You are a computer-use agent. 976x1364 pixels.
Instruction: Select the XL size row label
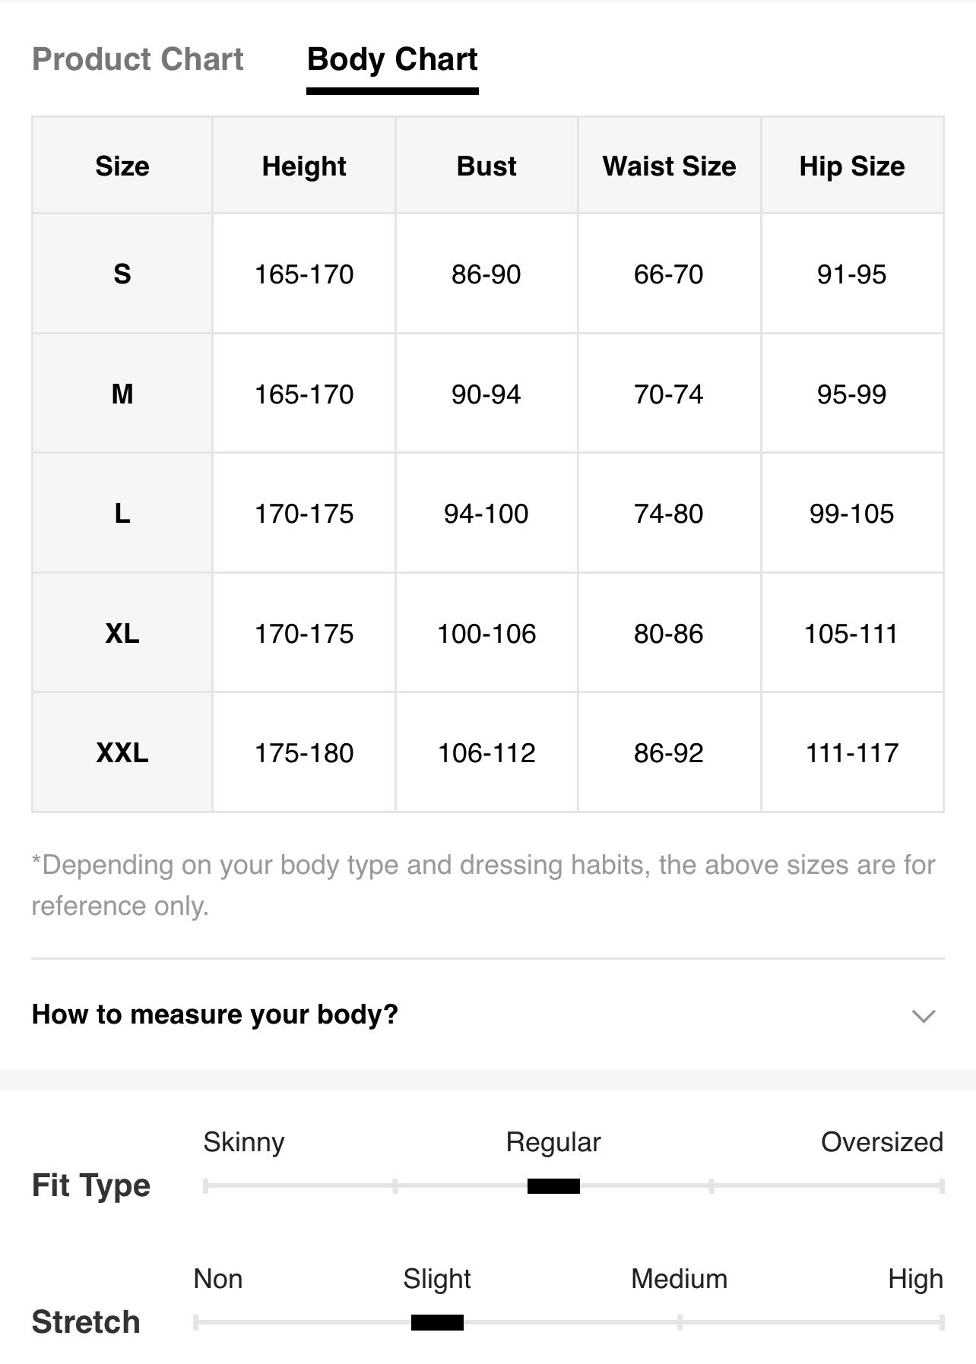pos(122,633)
